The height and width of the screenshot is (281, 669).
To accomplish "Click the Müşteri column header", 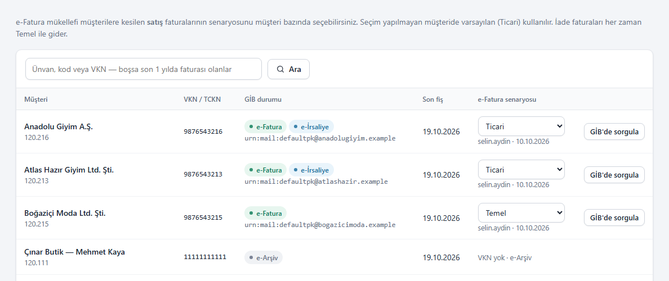I will pos(36,99).
